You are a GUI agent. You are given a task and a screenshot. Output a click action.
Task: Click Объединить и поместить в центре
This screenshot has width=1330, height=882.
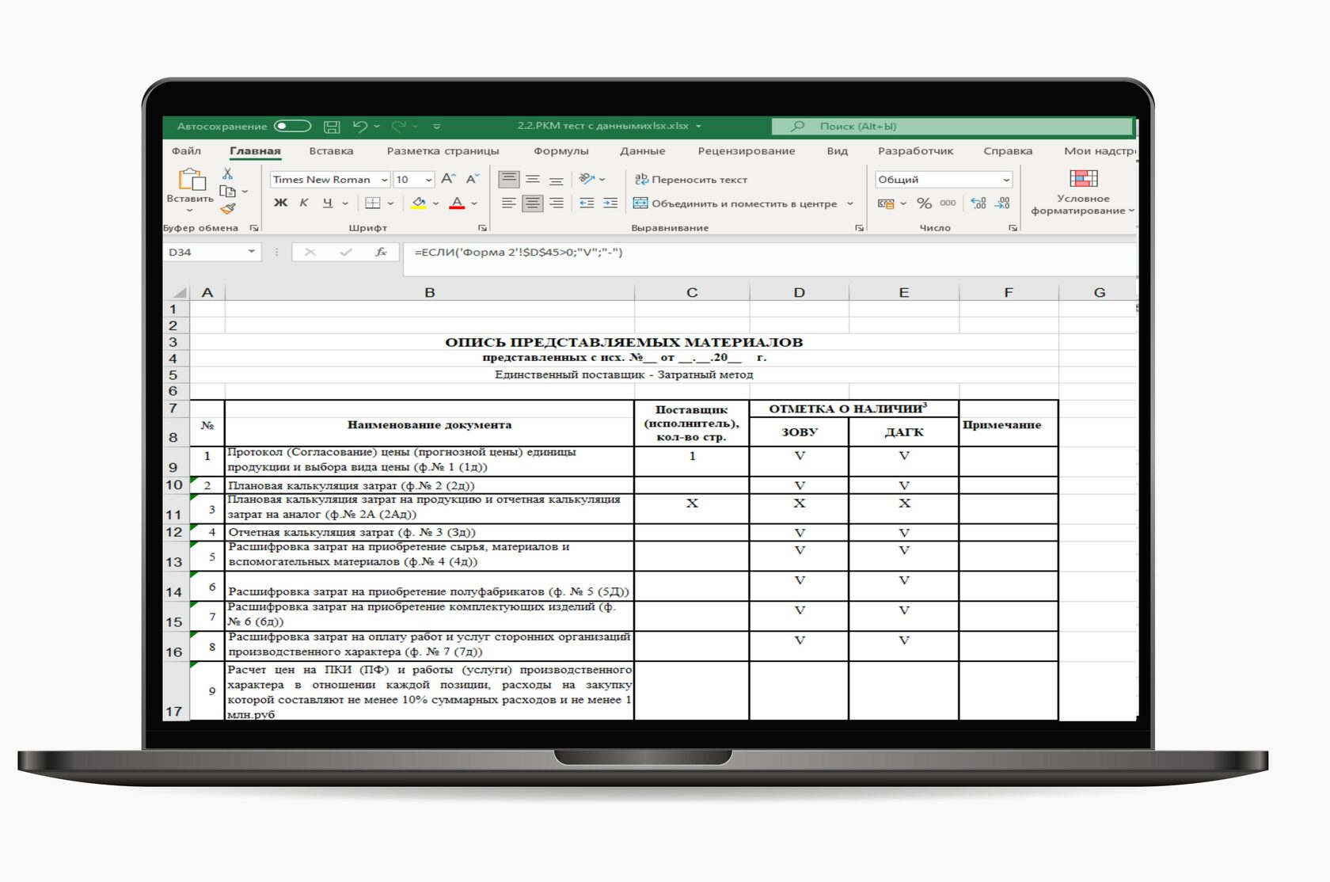735,203
